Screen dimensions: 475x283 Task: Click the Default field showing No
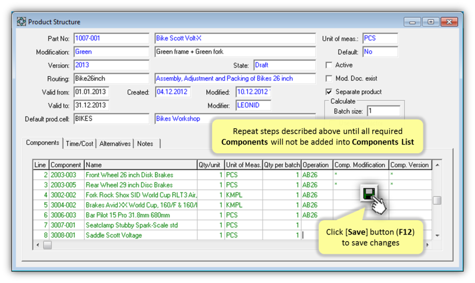[380, 52]
